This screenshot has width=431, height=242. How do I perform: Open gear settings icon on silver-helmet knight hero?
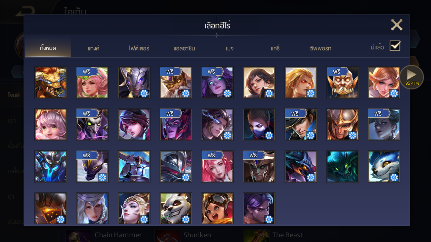[x=144, y=93]
